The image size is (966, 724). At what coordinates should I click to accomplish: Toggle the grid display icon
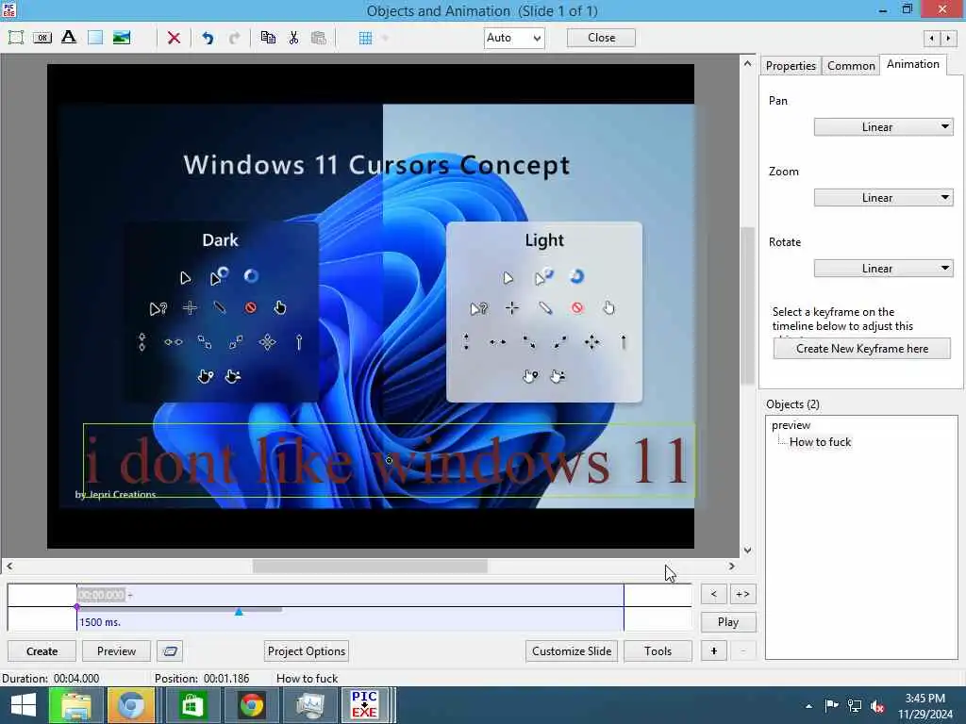tap(365, 38)
